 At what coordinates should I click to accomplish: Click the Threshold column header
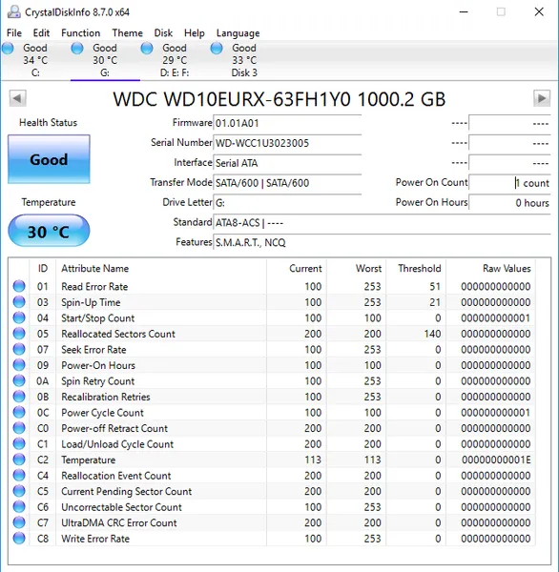(416, 269)
